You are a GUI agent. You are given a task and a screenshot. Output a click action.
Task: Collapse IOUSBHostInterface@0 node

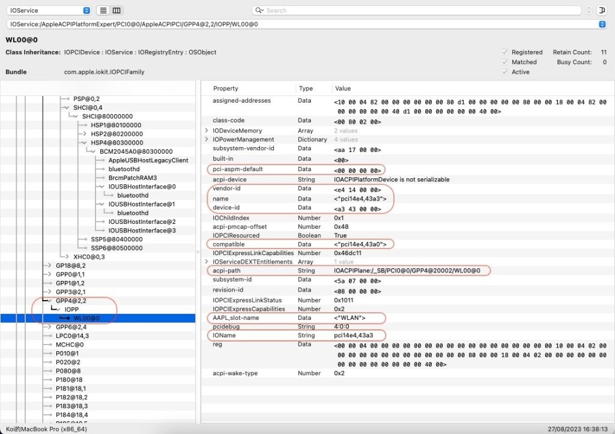[x=101, y=187]
